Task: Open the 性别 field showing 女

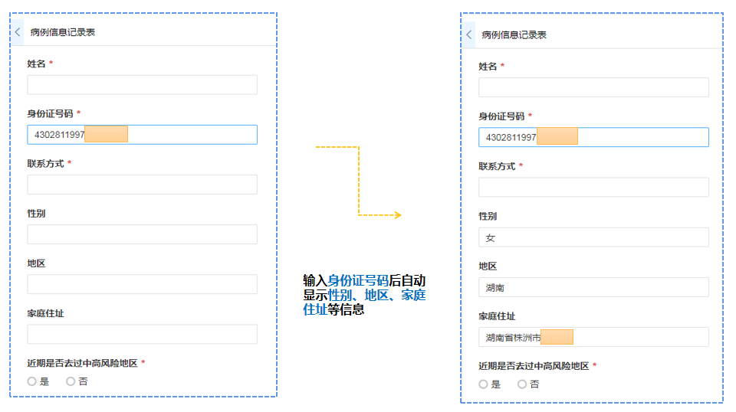Action: (593, 237)
